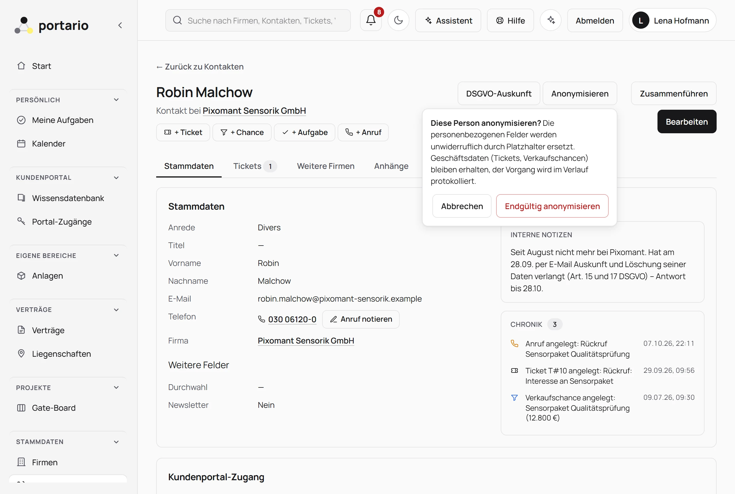Click the Abmelden button
The width and height of the screenshot is (735, 494).
595,20
